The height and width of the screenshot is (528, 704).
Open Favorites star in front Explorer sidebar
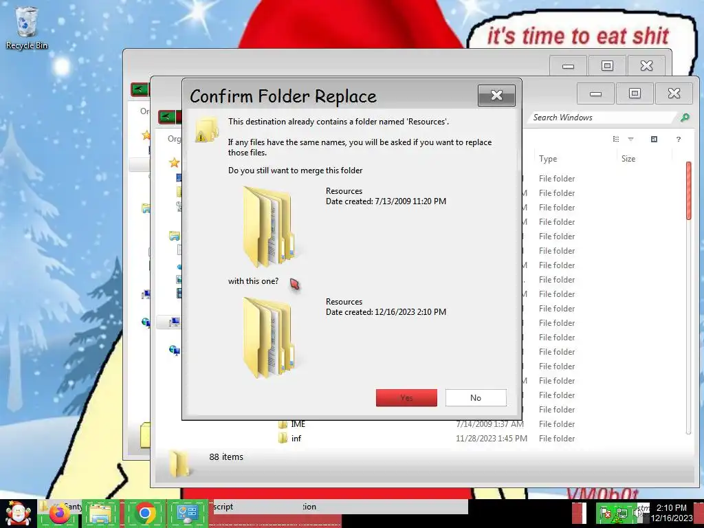click(174, 162)
